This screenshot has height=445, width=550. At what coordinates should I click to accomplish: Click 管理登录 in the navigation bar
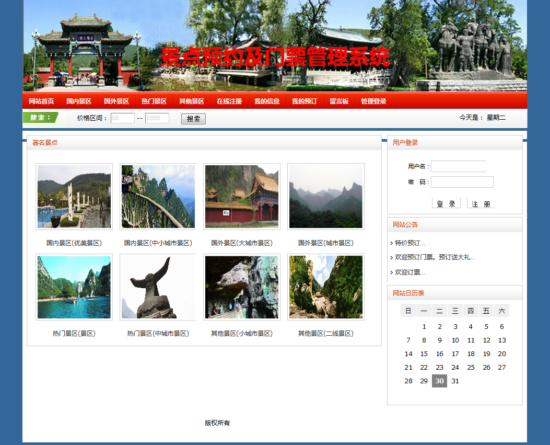coord(373,101)
